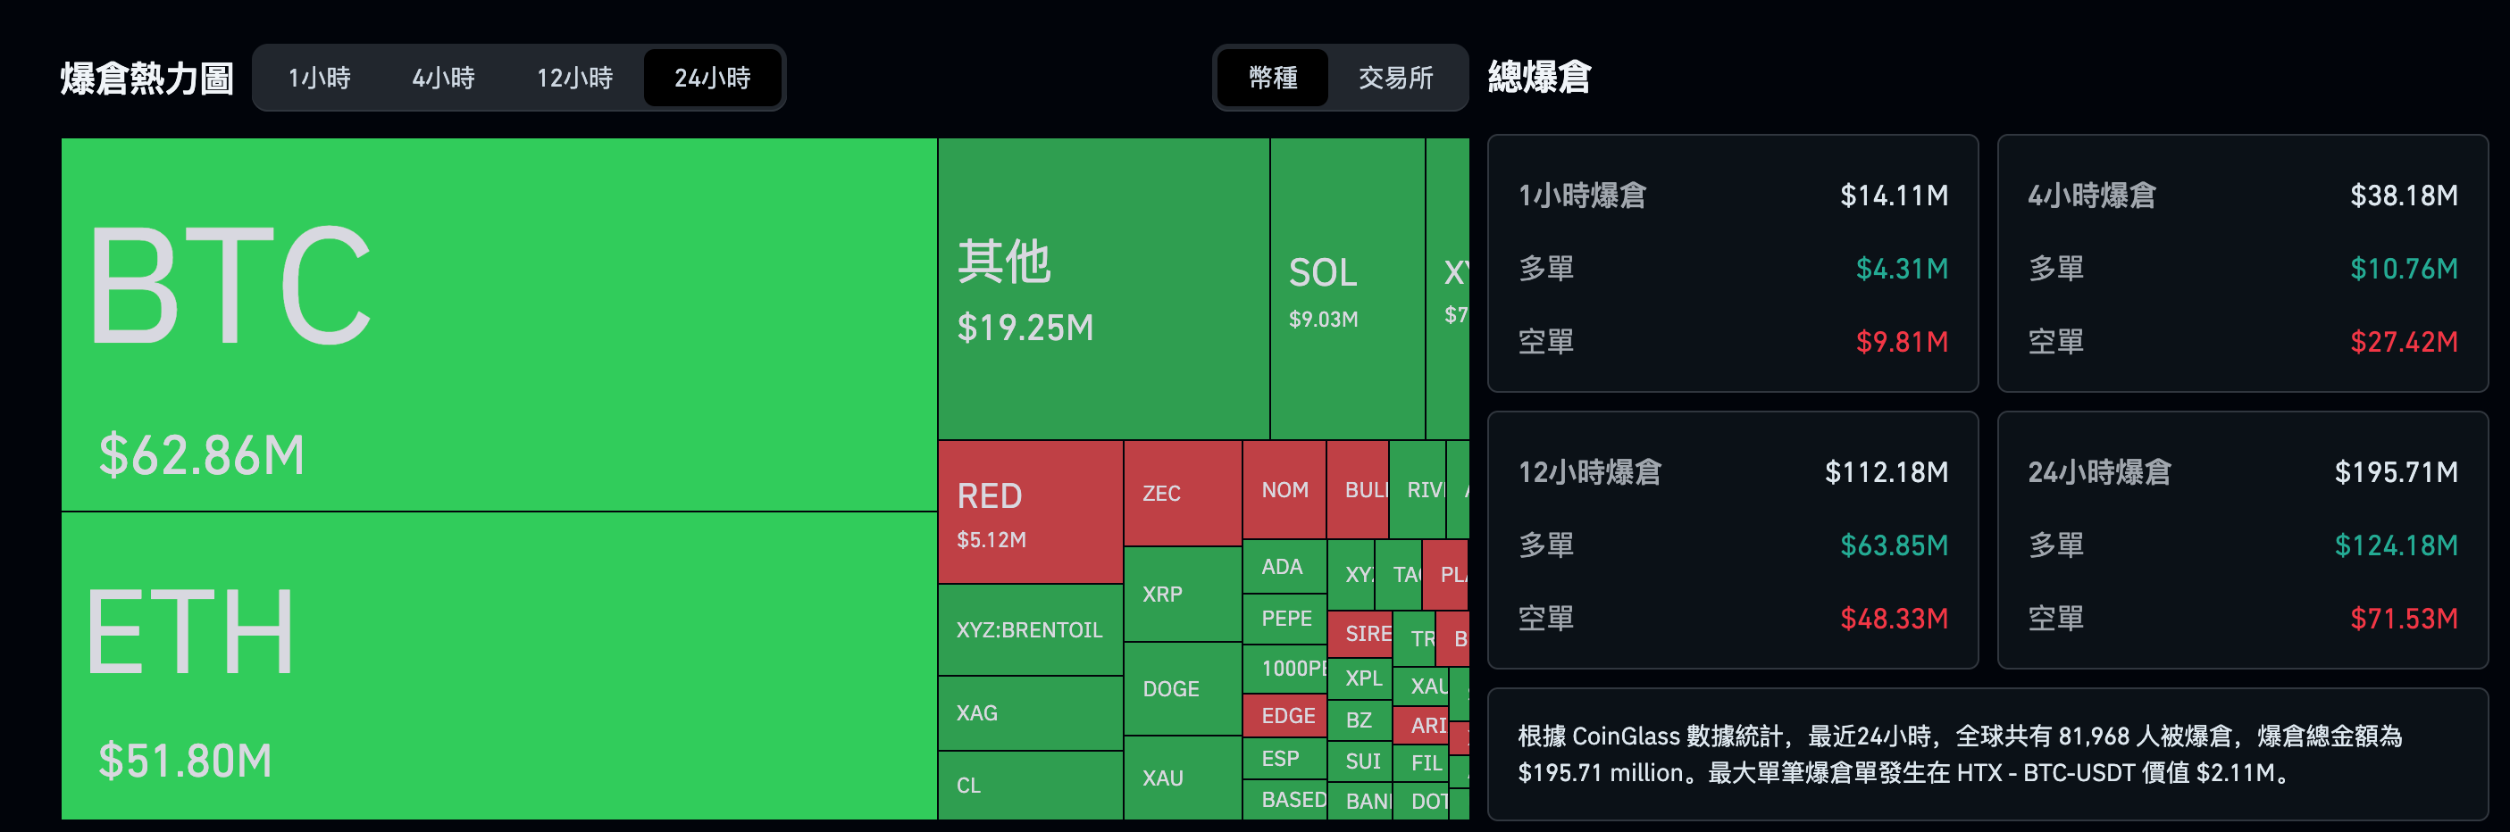Click the 其他 $19.25M tile

1102,289
